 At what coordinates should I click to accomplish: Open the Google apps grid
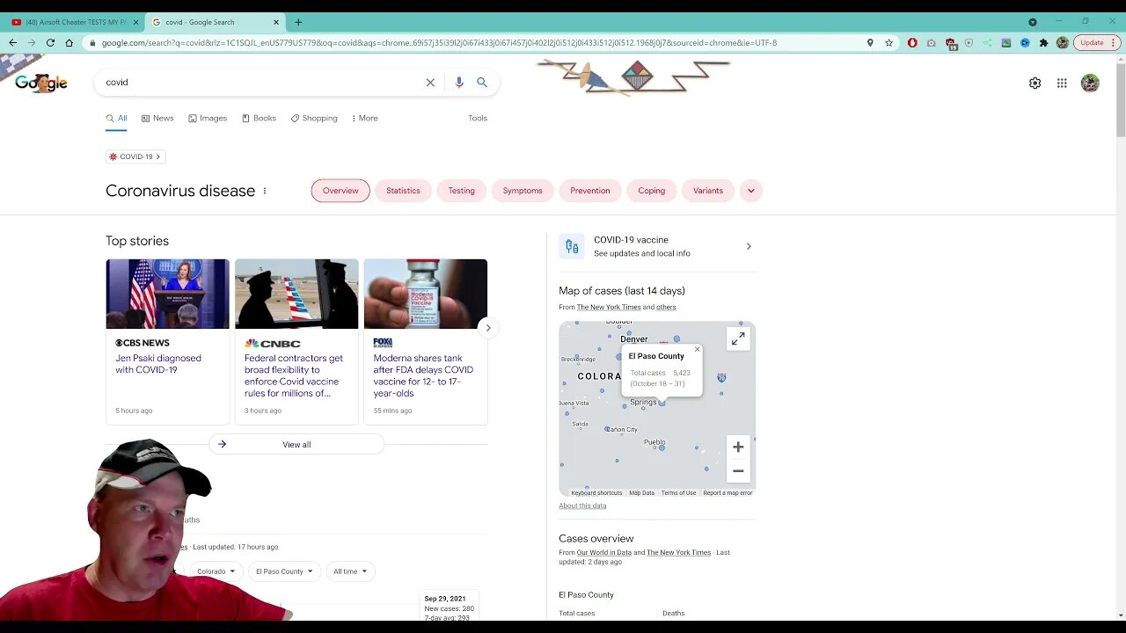tap(1062, 83)
